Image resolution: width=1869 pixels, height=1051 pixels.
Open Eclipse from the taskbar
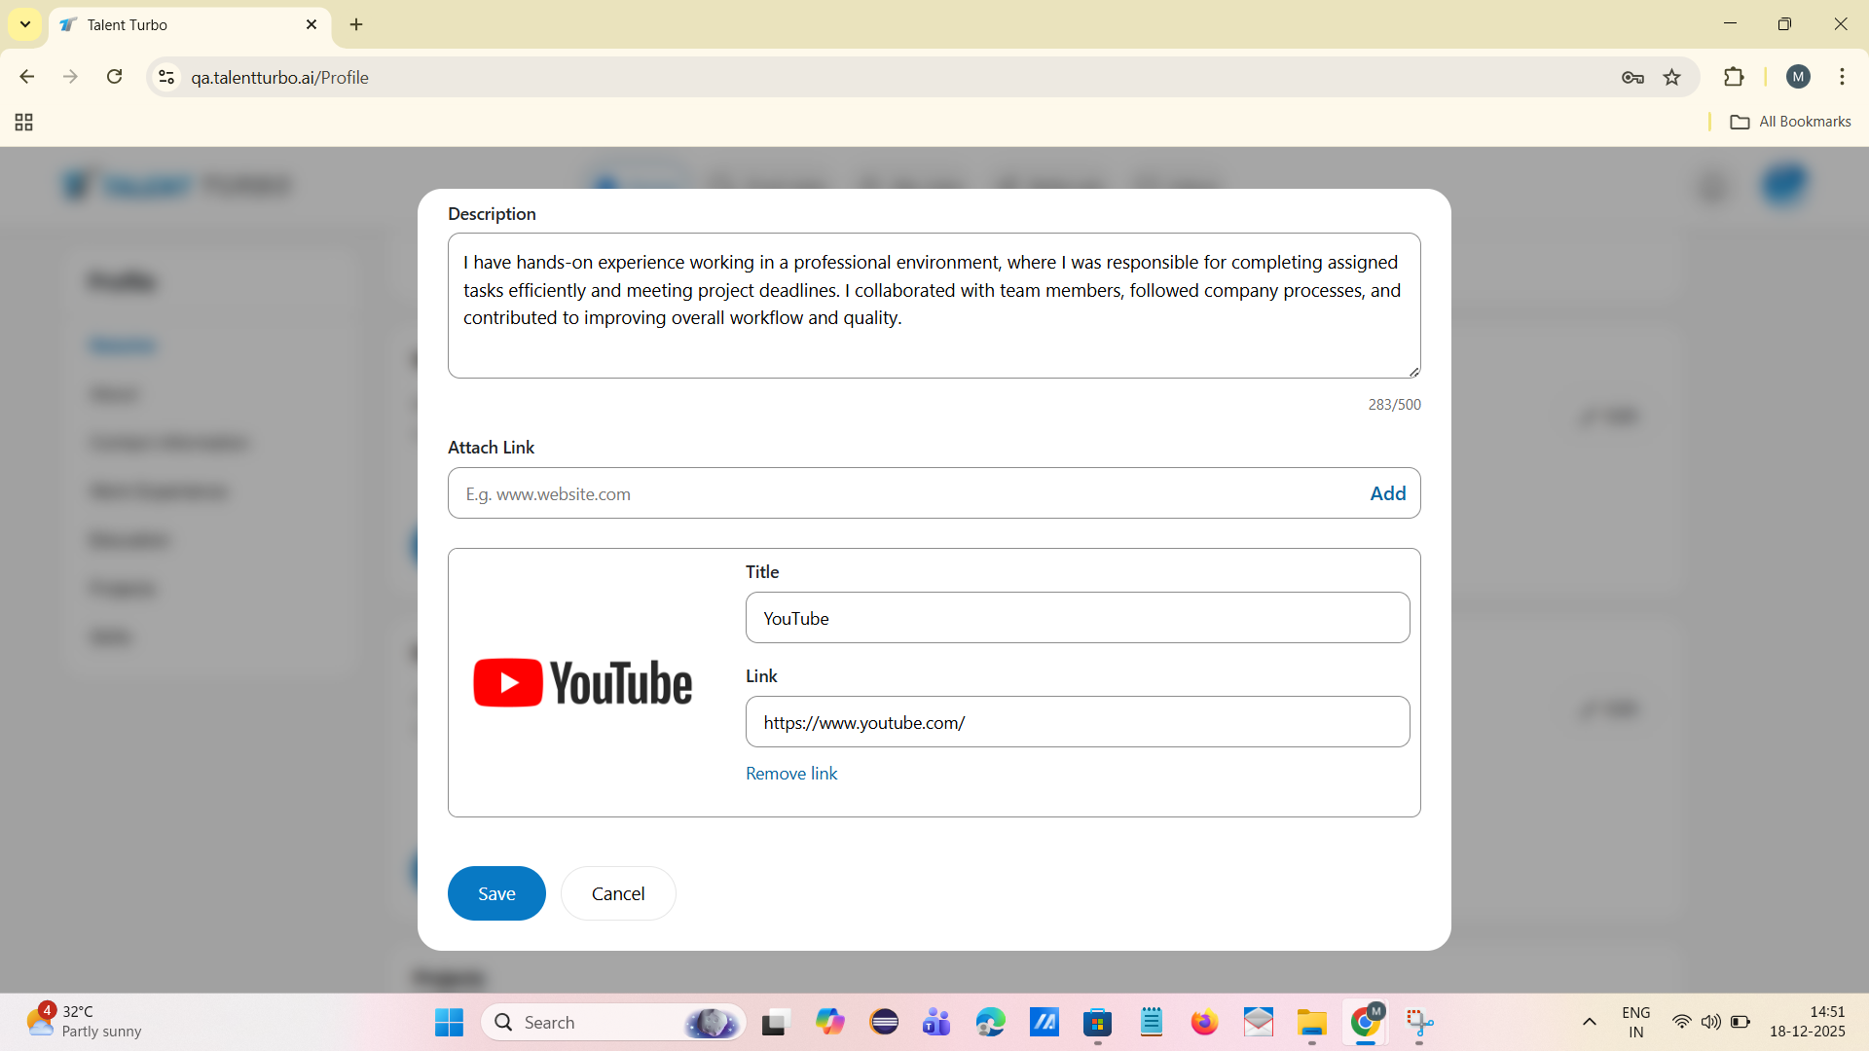(x=884, y=1022)
